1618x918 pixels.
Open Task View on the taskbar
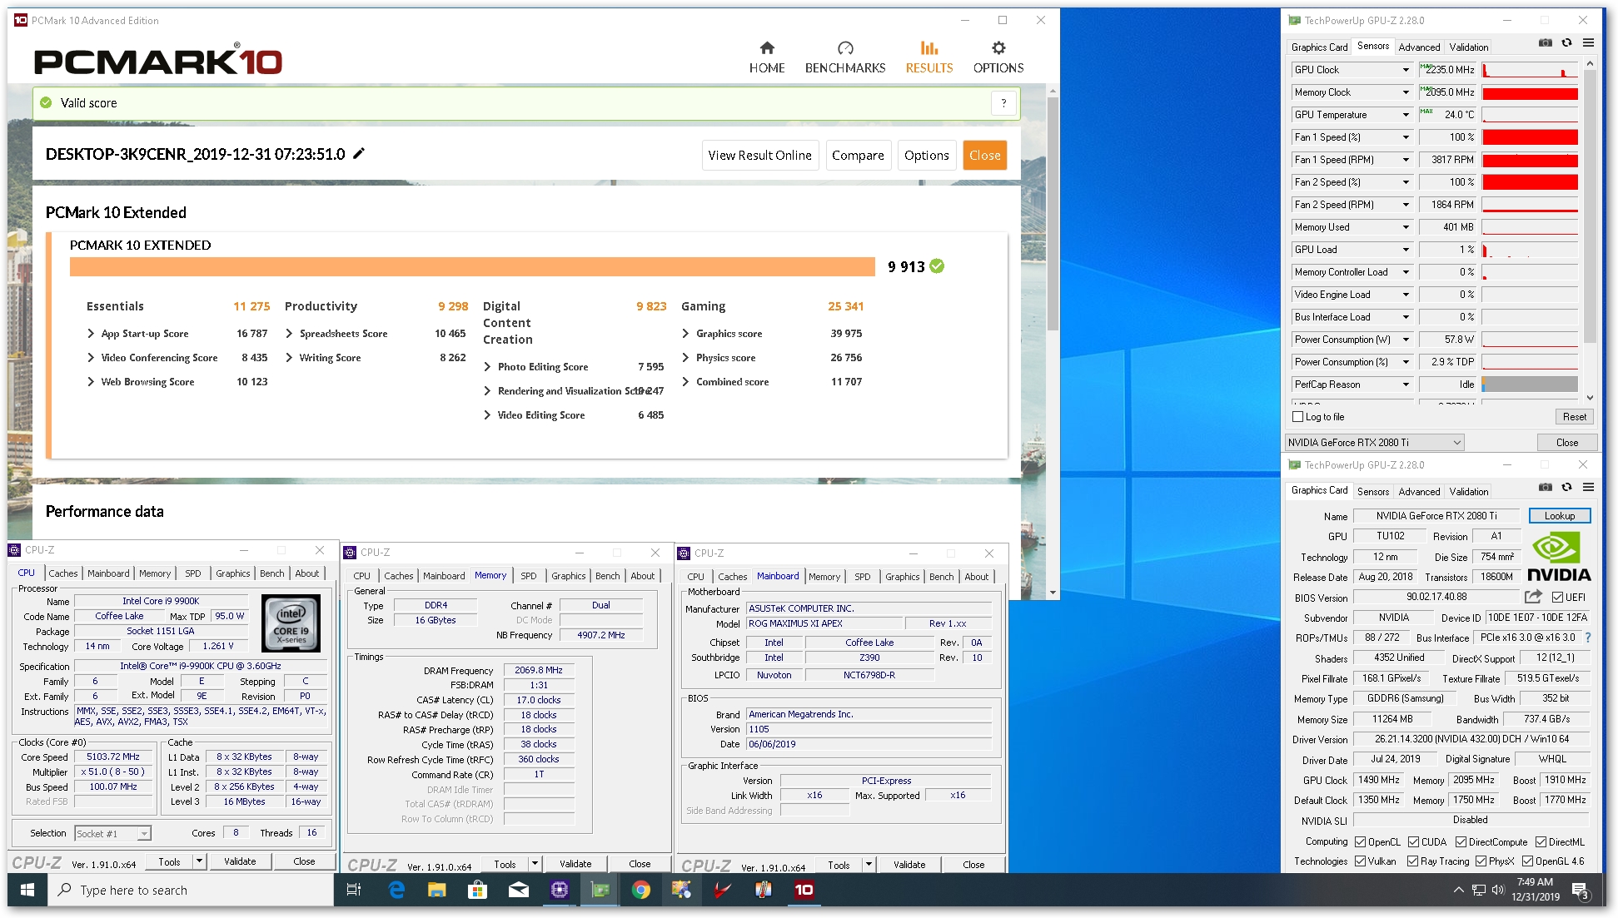pos(353,890)
